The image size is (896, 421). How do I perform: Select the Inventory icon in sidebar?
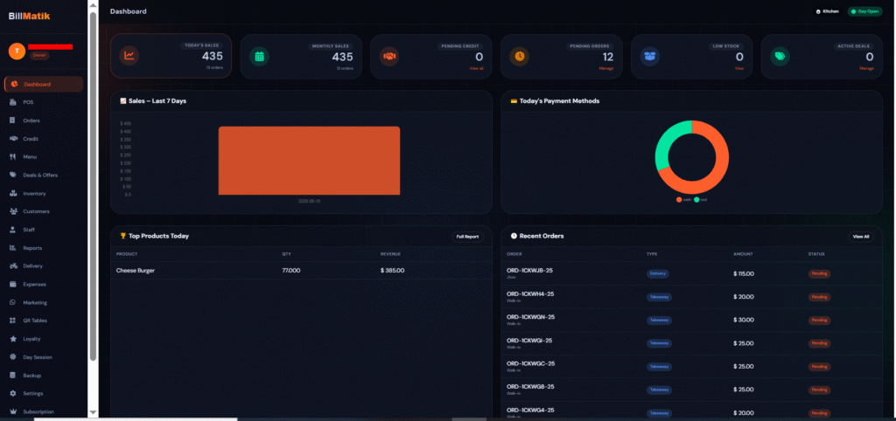click(x=13, y=193)
